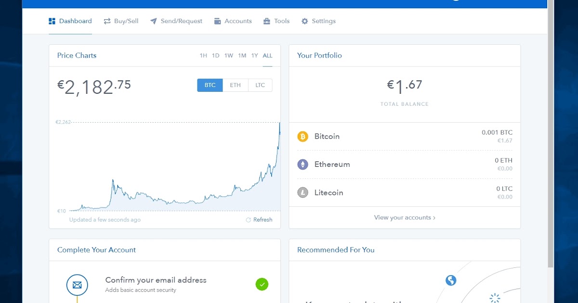Switch to the Accounts tab

click(x=233, y=21)
